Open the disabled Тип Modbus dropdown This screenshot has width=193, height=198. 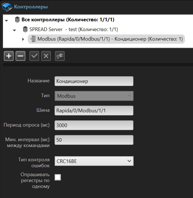(94, 96)
